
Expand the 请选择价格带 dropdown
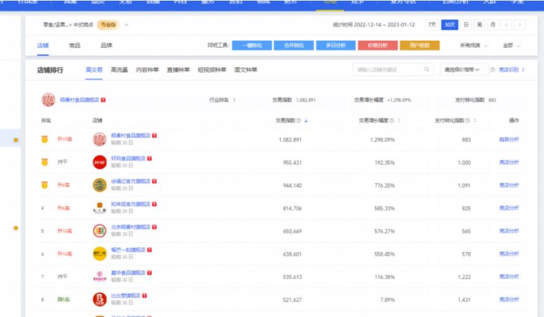[462, 70]
